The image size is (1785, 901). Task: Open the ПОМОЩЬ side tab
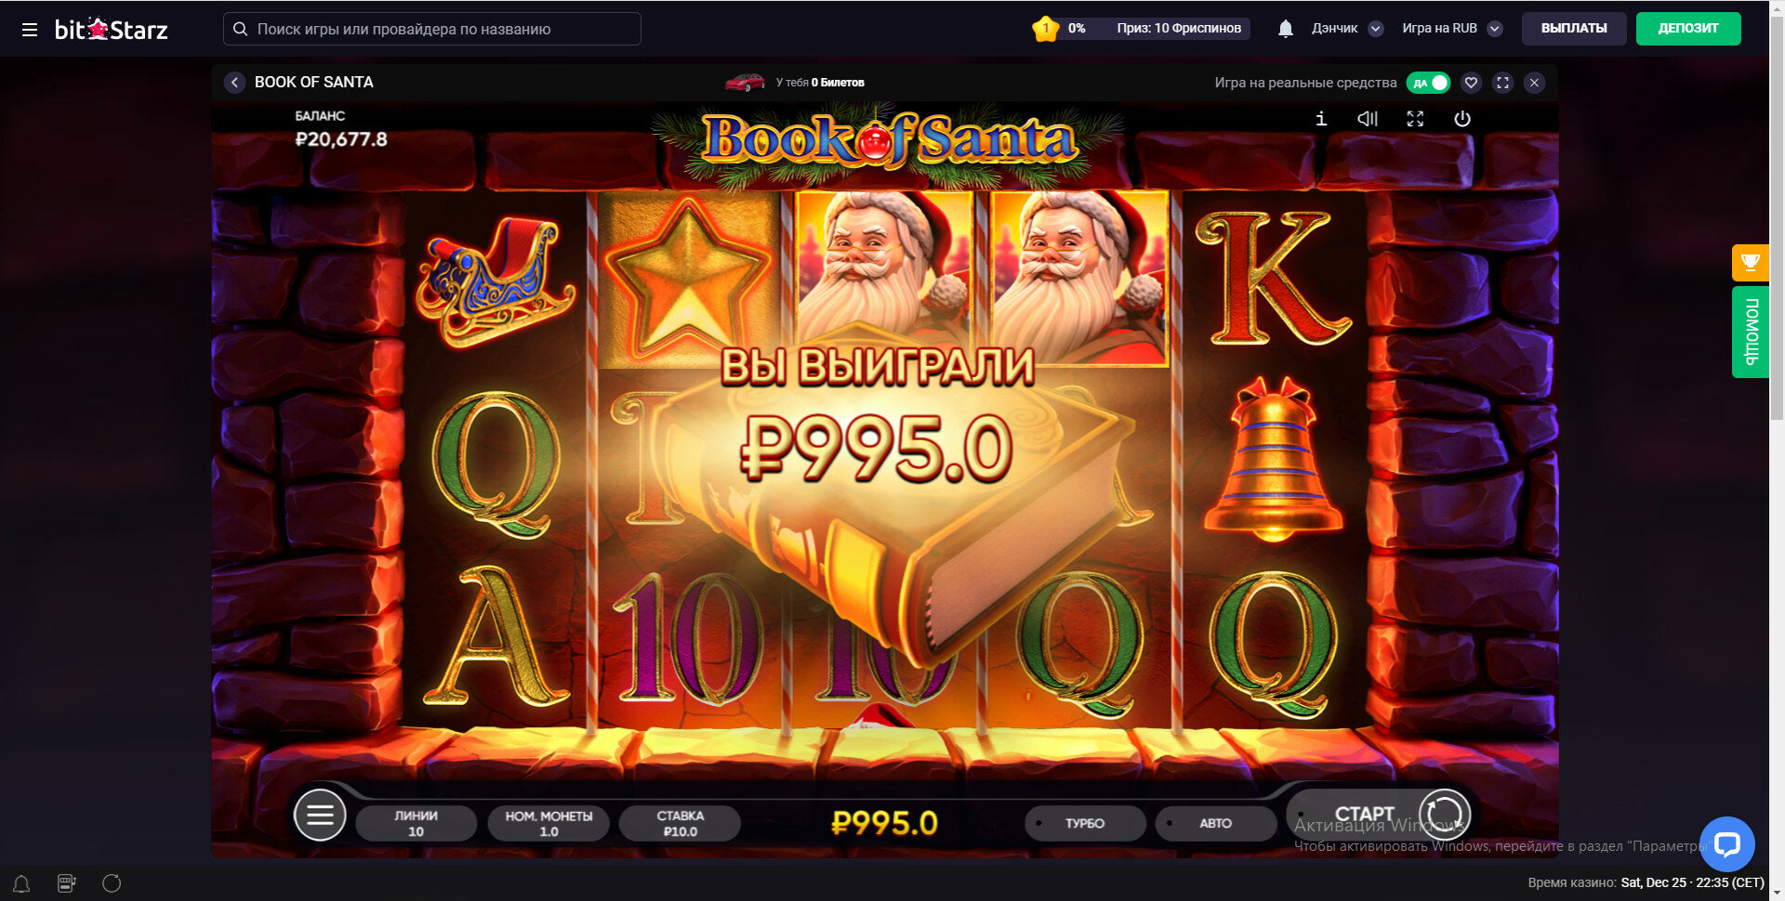point(1750,332)
